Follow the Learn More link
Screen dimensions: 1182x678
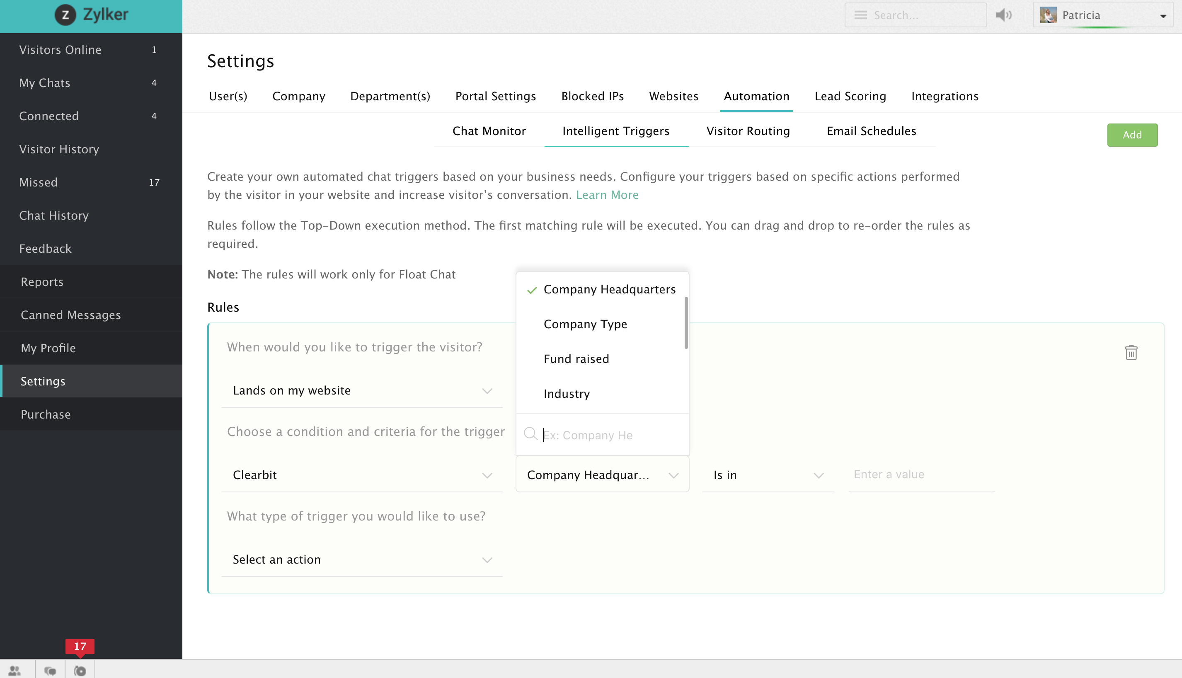click(607, 195)
